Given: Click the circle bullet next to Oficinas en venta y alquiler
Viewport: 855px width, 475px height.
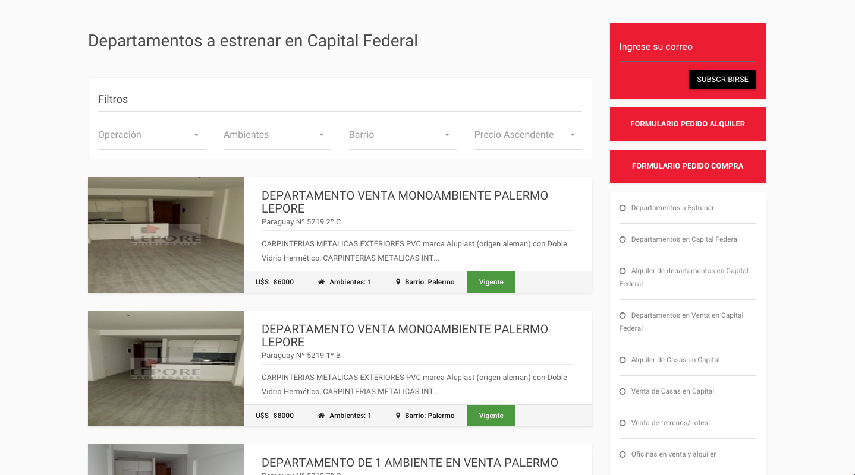Looking at the screenshot, I should (623, 454).
